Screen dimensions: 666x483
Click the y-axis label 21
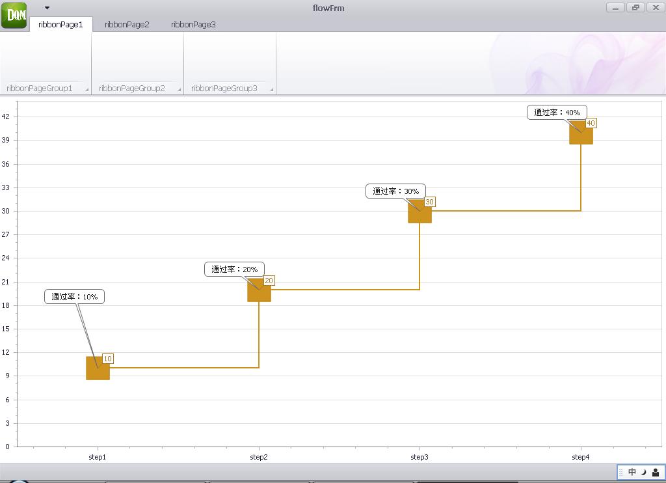(5, 282)
